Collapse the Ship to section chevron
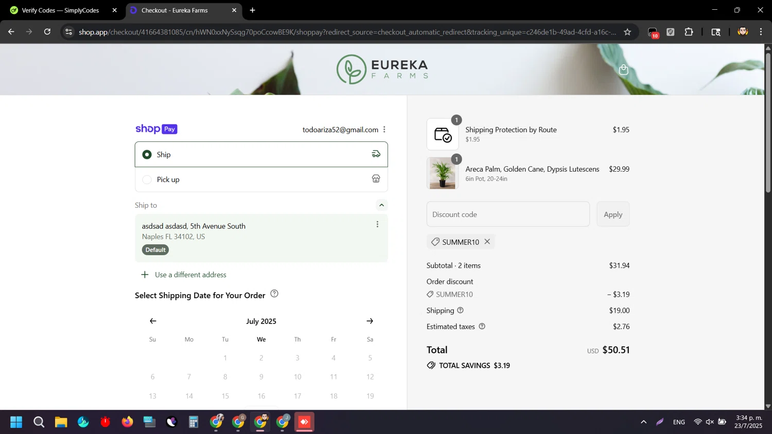Image resolution: width=772 pixels, height=434 pixels. pyautogui.click(x=381, y=205)
